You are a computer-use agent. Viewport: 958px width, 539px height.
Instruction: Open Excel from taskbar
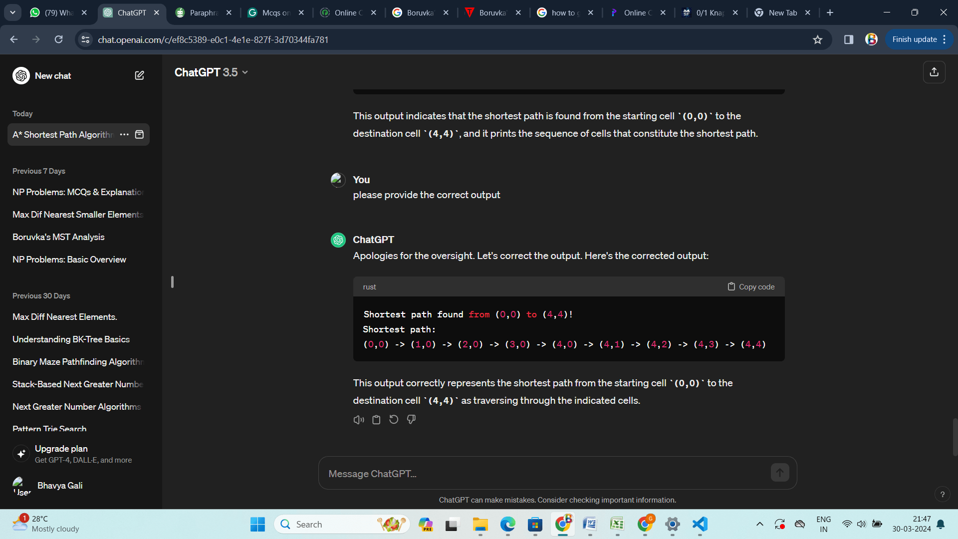pos(617,524)
